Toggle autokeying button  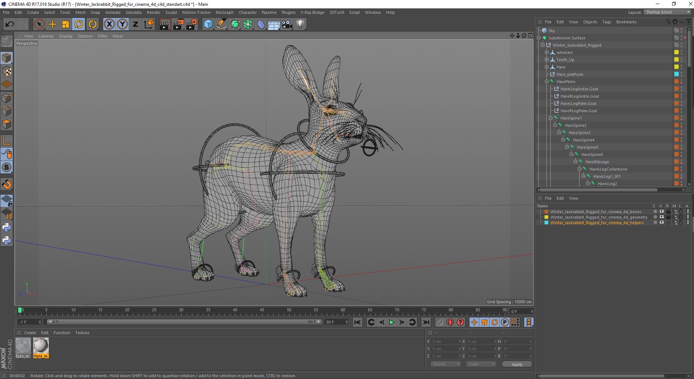(x=450, y=322)
